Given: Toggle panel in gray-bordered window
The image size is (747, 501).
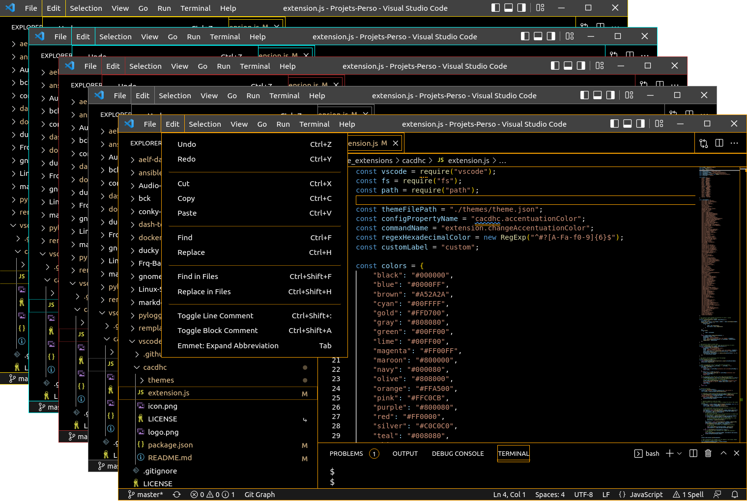Looking at the screenshot, I should tap(597, 95).
